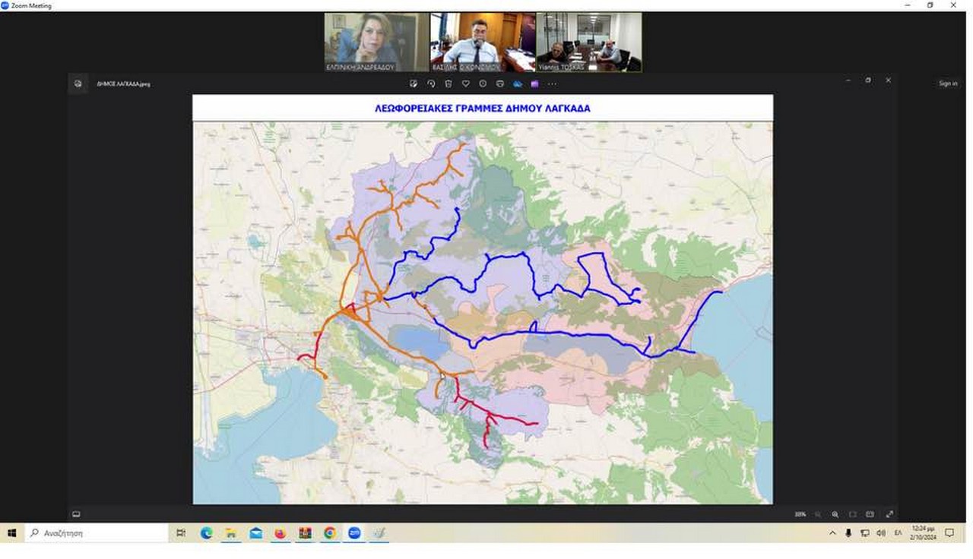Open the file info icon in the Photos toolbar

pyautogui.click(x=483, y=84)
